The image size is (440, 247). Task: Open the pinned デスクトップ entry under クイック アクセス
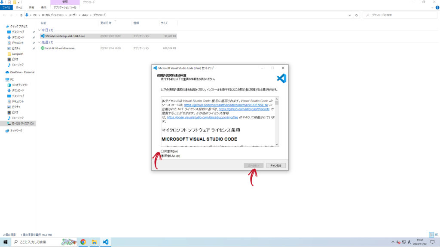pos(18,32)
